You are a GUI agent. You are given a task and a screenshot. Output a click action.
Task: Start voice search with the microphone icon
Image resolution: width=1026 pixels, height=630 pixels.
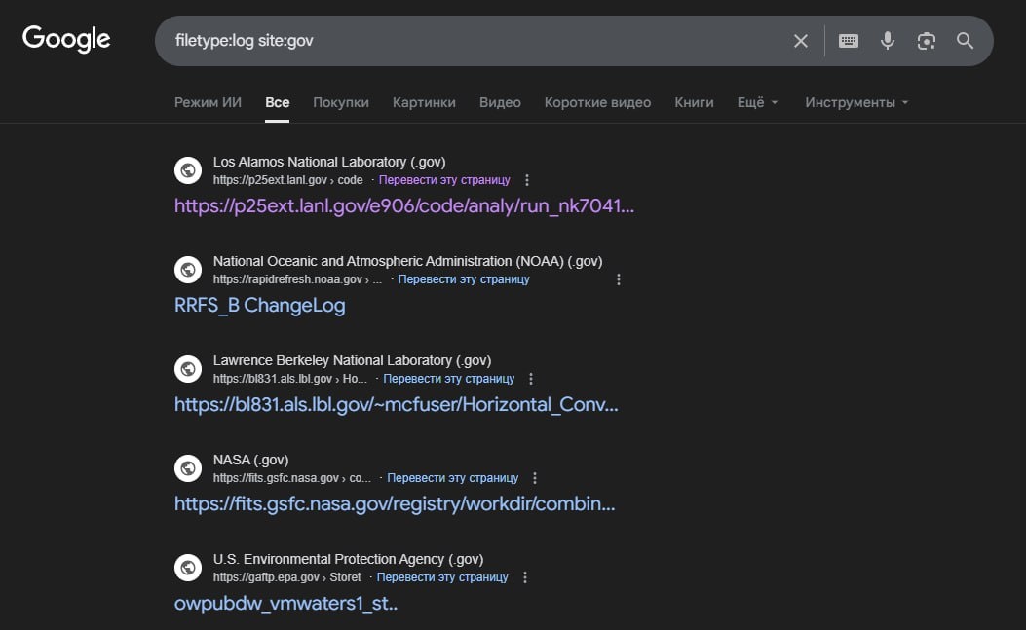(x=888, y=41)
